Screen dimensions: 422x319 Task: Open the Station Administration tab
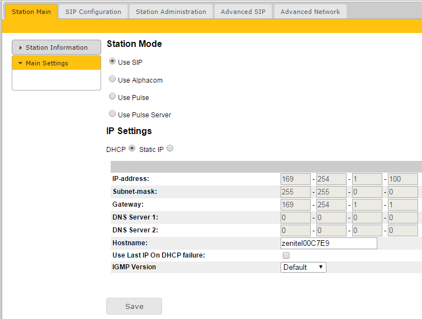[x=170, y=12]
